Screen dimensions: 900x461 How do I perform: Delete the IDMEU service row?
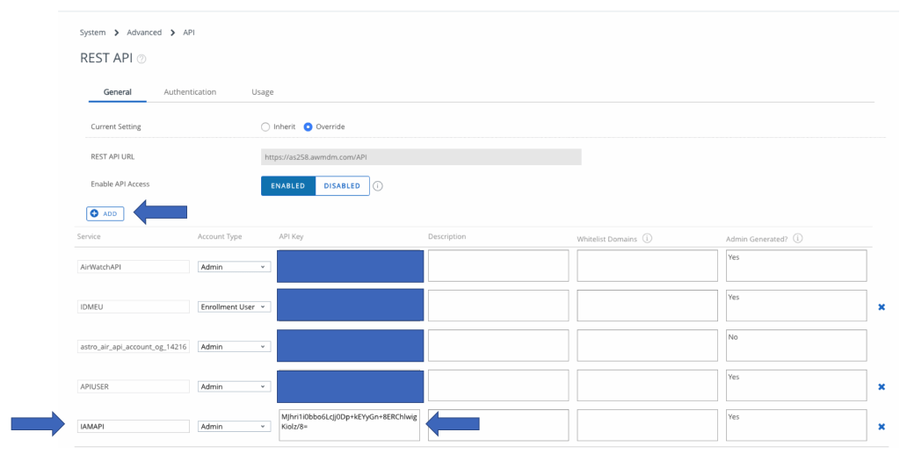(x=882, y=306)
